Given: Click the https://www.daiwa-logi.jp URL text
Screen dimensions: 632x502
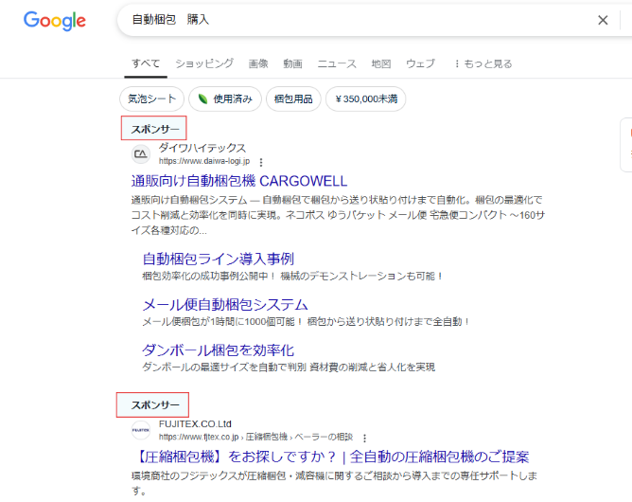Looking at the screenshot, I should point(204,161).
